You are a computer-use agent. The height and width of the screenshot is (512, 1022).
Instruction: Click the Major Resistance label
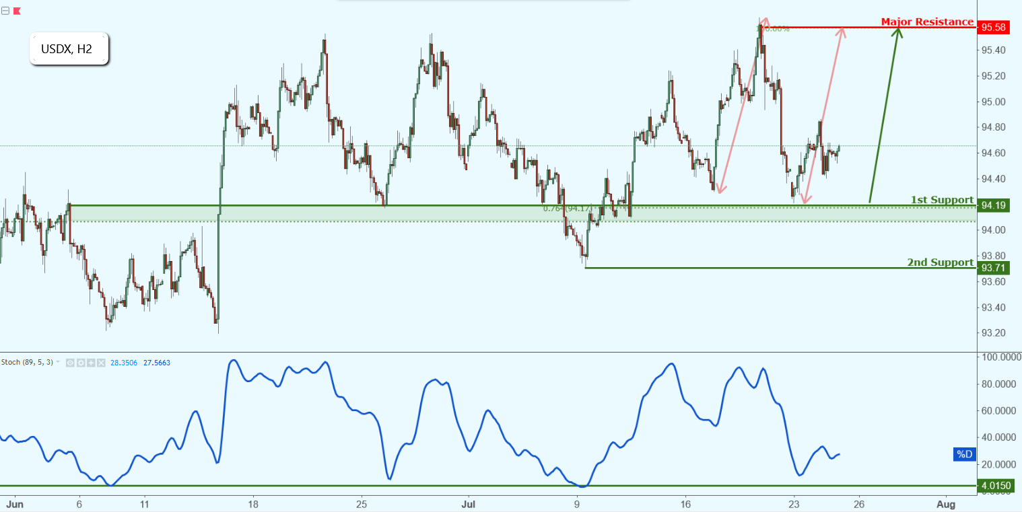[927, 22]
